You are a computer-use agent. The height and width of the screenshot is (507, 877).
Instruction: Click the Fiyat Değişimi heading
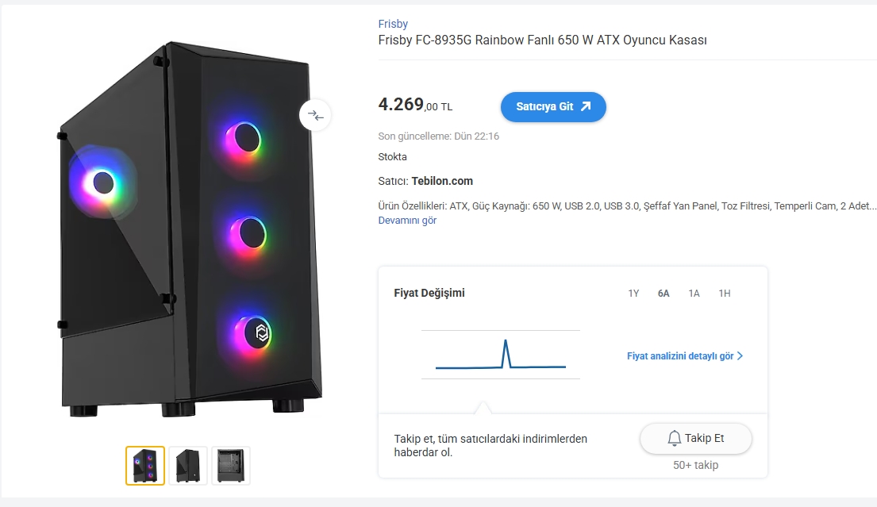click(429, 293)
